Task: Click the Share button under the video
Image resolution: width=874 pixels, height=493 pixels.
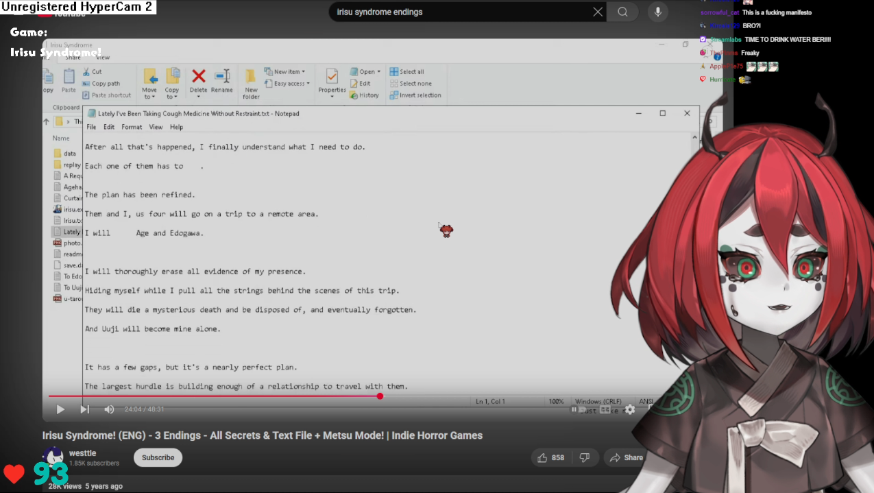Action: (x=627, y=457)
